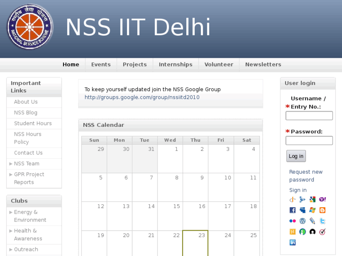
Task: Select calendar day 14 under Tue
Action: pos(144,216)
